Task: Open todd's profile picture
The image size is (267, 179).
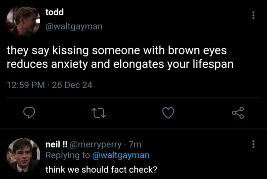Action: tap(23, 21)
